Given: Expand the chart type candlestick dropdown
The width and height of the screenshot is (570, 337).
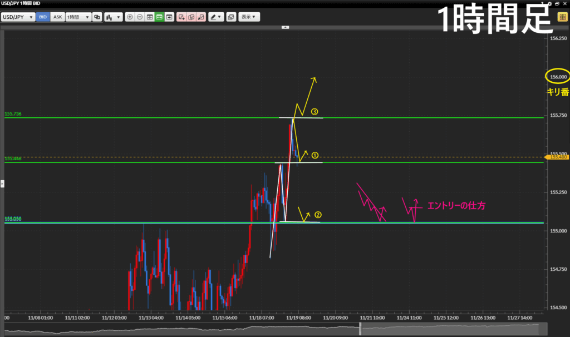Looking at the screenshot, I should click(x=114, y=17).
